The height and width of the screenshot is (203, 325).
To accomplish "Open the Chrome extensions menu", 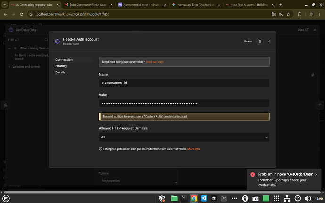I will click(x=300, y=14).
